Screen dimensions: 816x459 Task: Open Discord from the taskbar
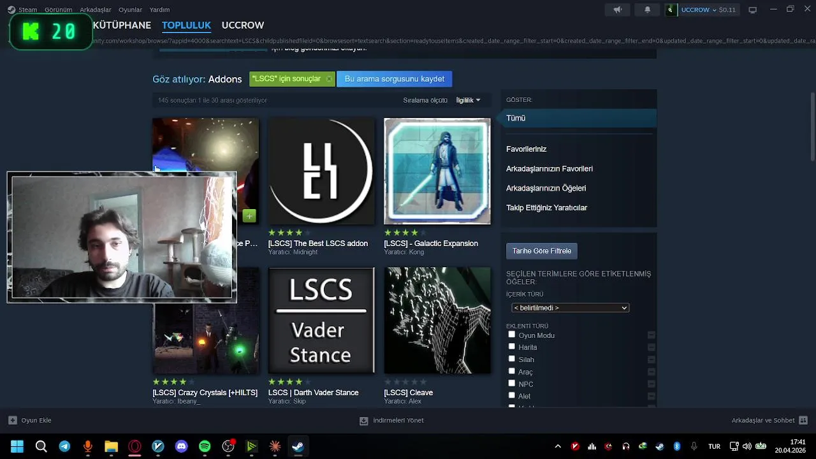click(x=182, y=446)
